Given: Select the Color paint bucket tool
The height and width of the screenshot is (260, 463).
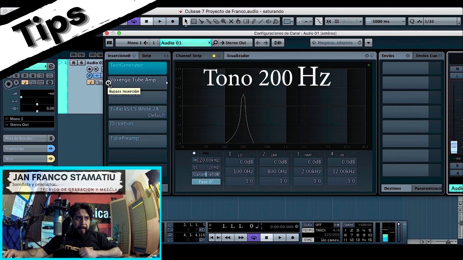Looking at the screenshot, I should [x=276, y=21].
